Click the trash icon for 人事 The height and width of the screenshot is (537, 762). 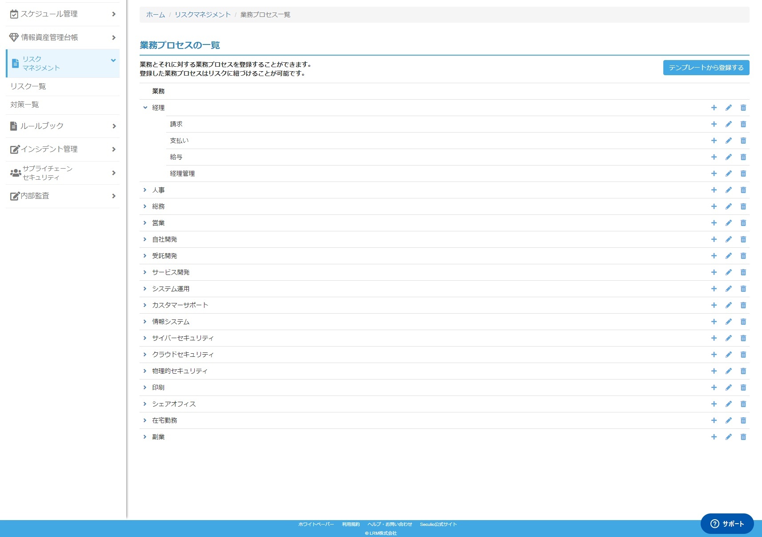tap(743, 190)
